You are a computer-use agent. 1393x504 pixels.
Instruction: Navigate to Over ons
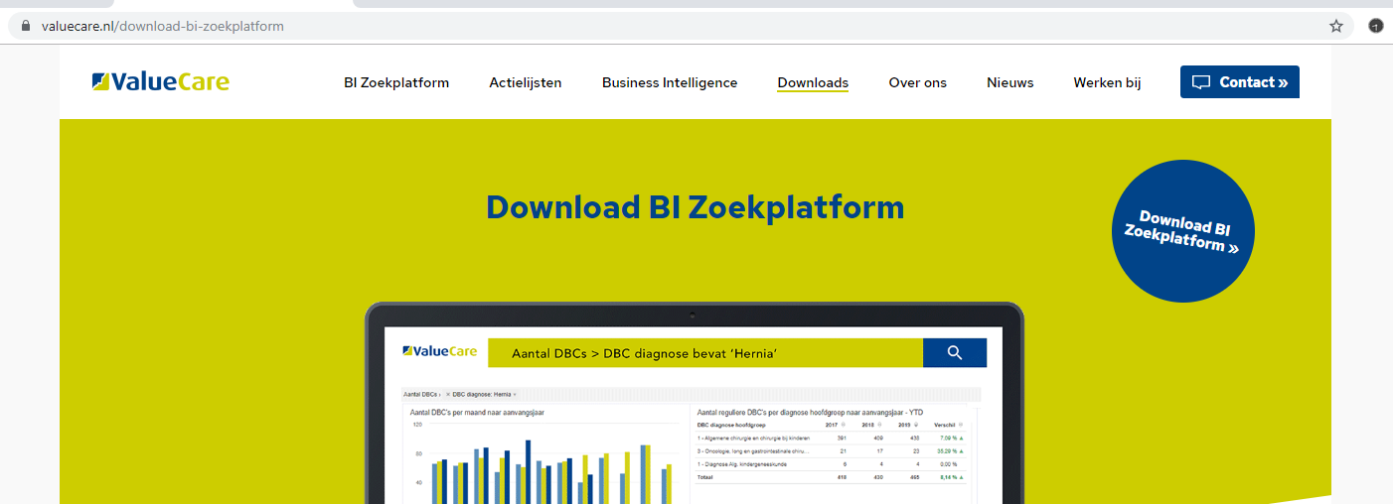[917, 82]
